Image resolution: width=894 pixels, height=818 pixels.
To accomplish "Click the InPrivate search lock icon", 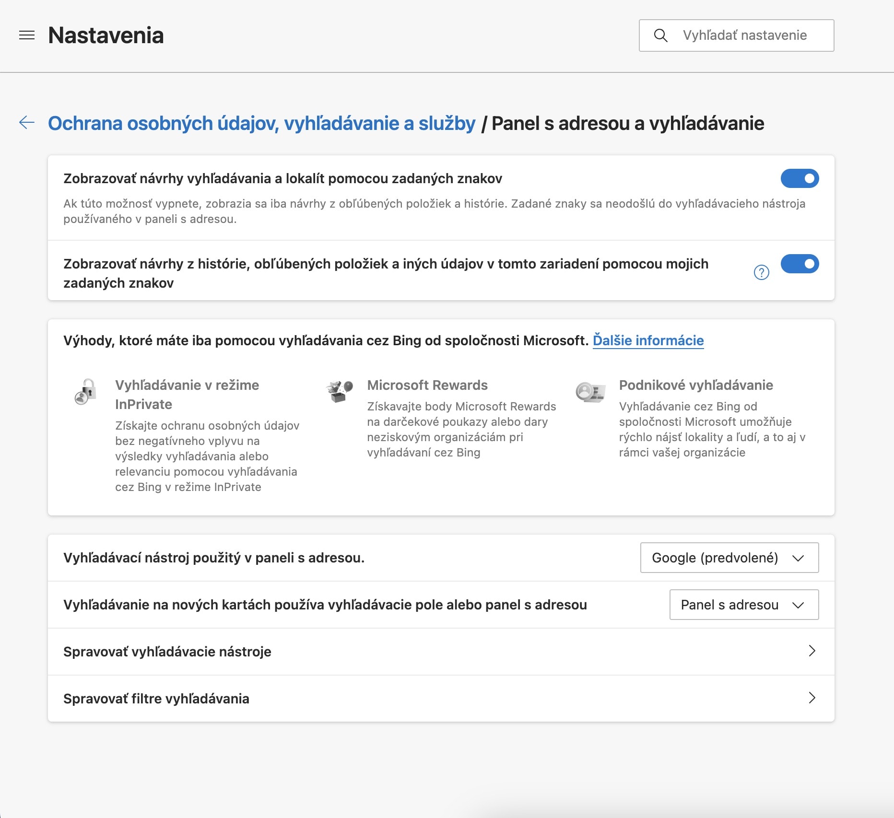I will click(x=86, y=391).
